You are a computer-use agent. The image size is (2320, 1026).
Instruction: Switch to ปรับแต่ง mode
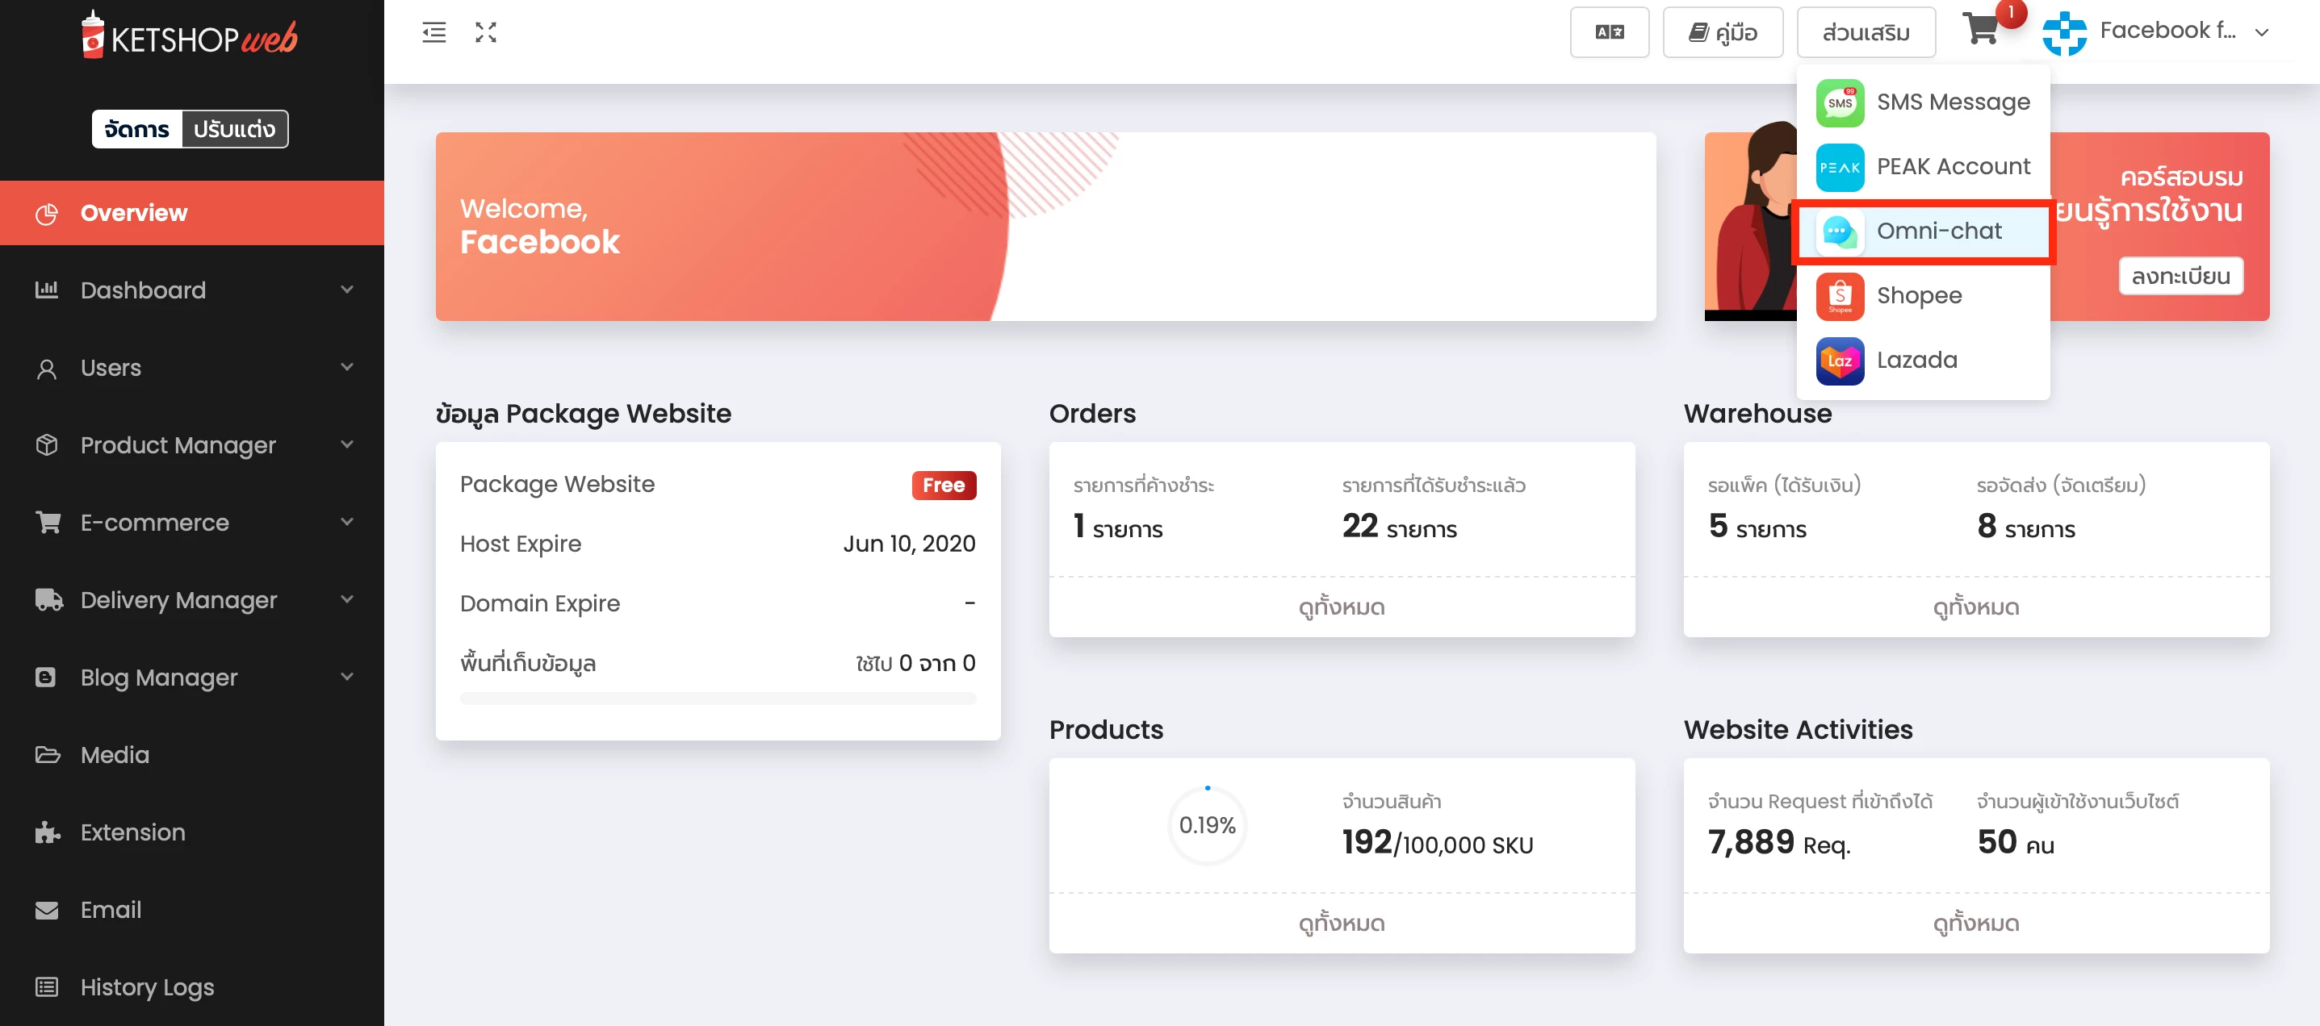click(235, 129)
